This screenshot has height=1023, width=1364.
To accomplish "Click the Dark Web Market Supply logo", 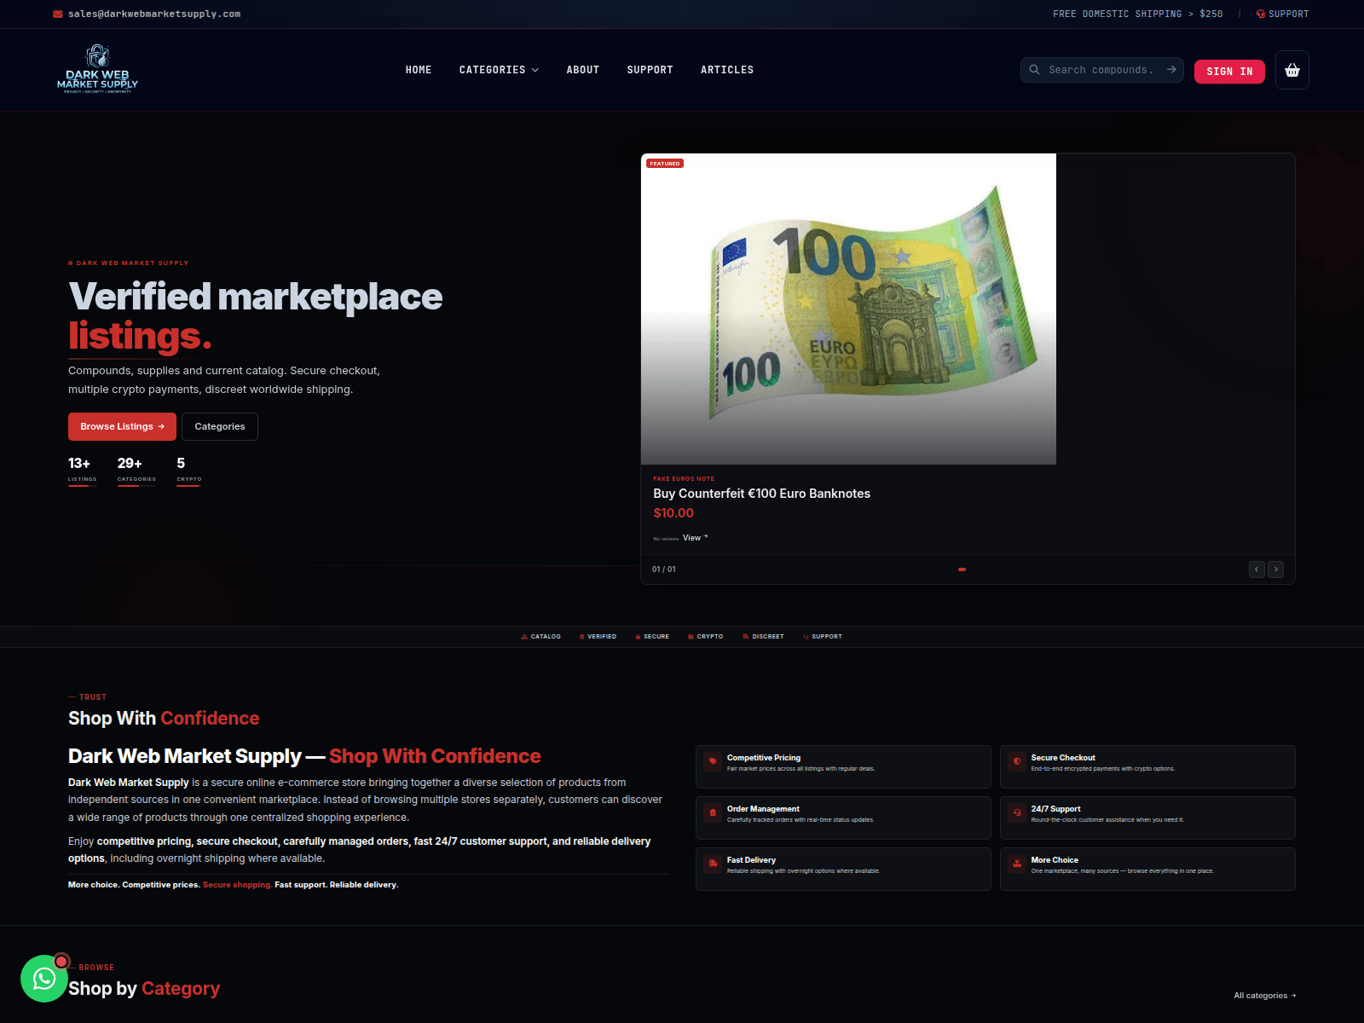I will pos(97,70).
